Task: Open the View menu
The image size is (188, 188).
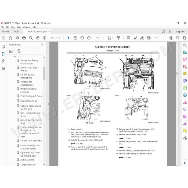Action: (x=13, y=27)
